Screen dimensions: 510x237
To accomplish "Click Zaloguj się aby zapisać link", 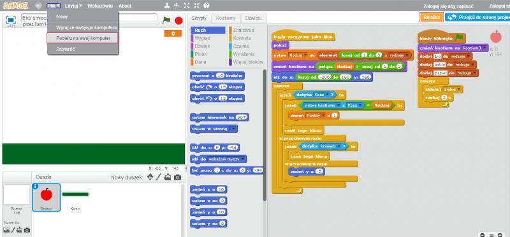I will pyautogui.click(x=448, y=6).
